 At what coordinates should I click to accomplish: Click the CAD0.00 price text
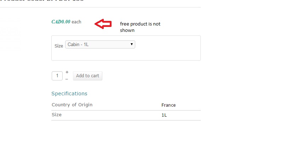(x=61, y=22)
